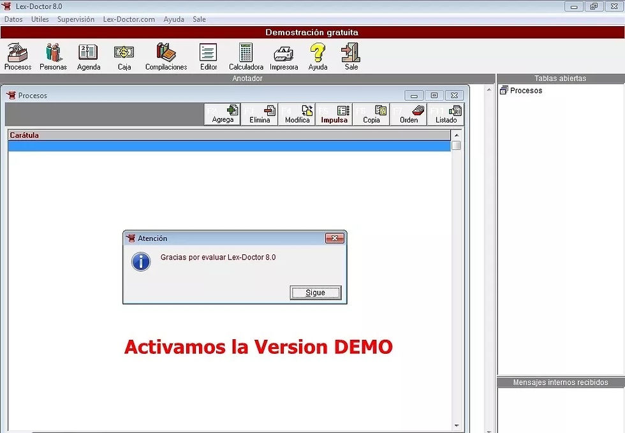Open the Impresora printer settings
The width and height of the screenshot is (625, 433).
(x=284, y=57)
